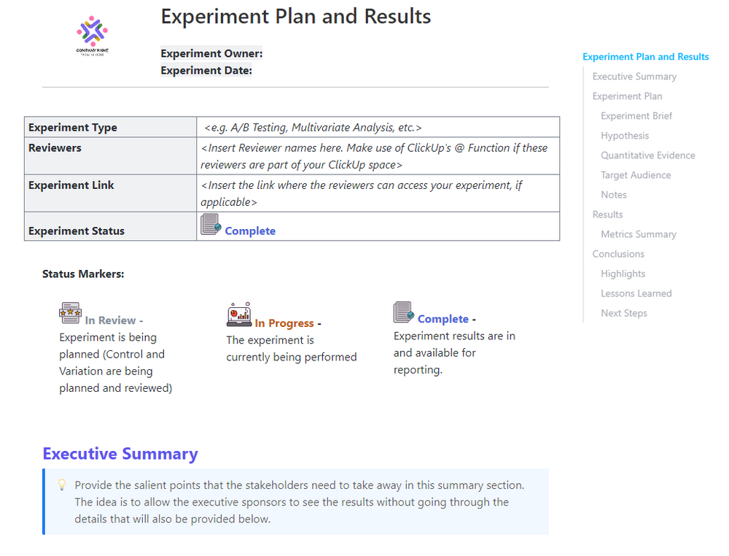Open the Results section from sidebar
Screen dimensions: 729x556
click(607, 214)
